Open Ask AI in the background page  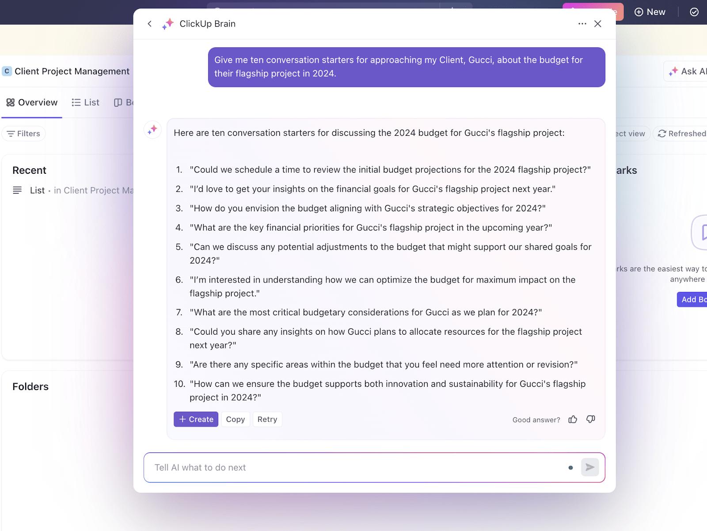(686, 71)
